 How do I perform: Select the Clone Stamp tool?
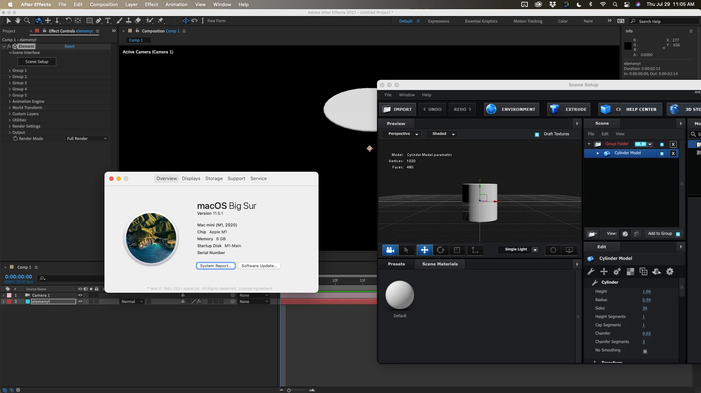pyautogui.click(x=129, y=21)
